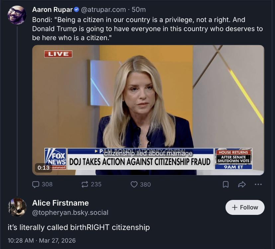This screenshot has width=275, height=249.
Task: Open Alice Firstname's profile avatar
Action: pyautogui.click(x=18, y=207)
